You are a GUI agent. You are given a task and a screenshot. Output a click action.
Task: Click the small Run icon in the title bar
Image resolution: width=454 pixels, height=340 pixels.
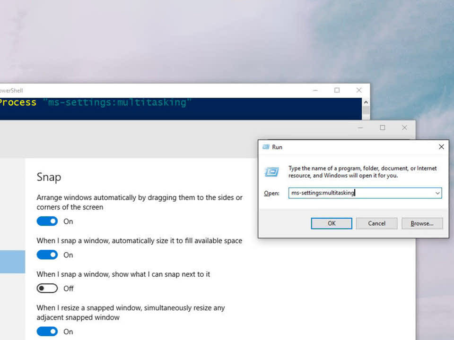pos(266,147)
